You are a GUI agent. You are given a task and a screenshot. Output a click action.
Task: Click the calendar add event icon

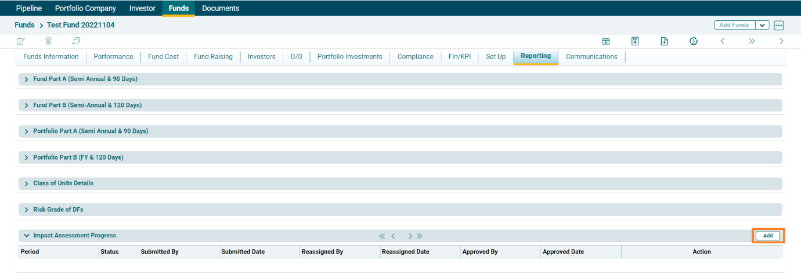pos(606,41)
